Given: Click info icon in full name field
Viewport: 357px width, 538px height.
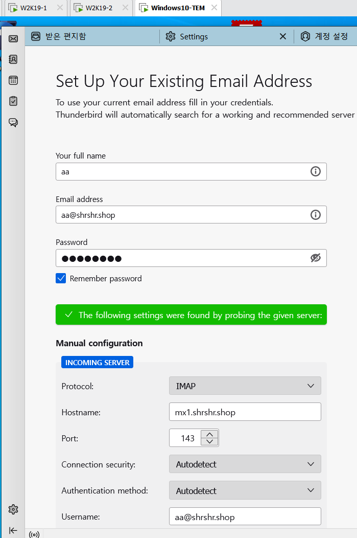Looking at the screenshot, I should tap(316, 171).
